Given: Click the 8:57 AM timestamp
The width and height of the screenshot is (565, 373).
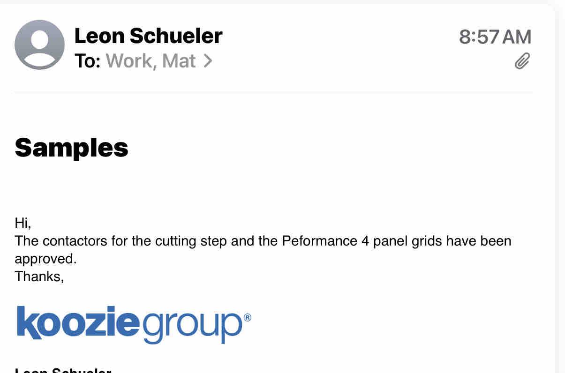Looking at the screenshot, I should 495,37.
